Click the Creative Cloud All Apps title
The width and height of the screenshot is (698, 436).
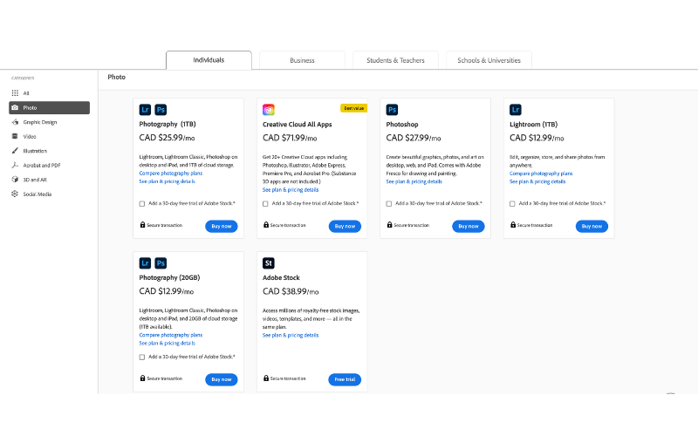click(x=297, y=124)
